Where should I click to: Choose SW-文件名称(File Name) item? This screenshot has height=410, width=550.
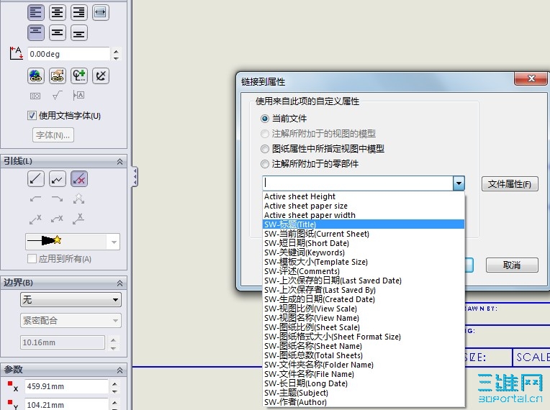tap(364, 374)
